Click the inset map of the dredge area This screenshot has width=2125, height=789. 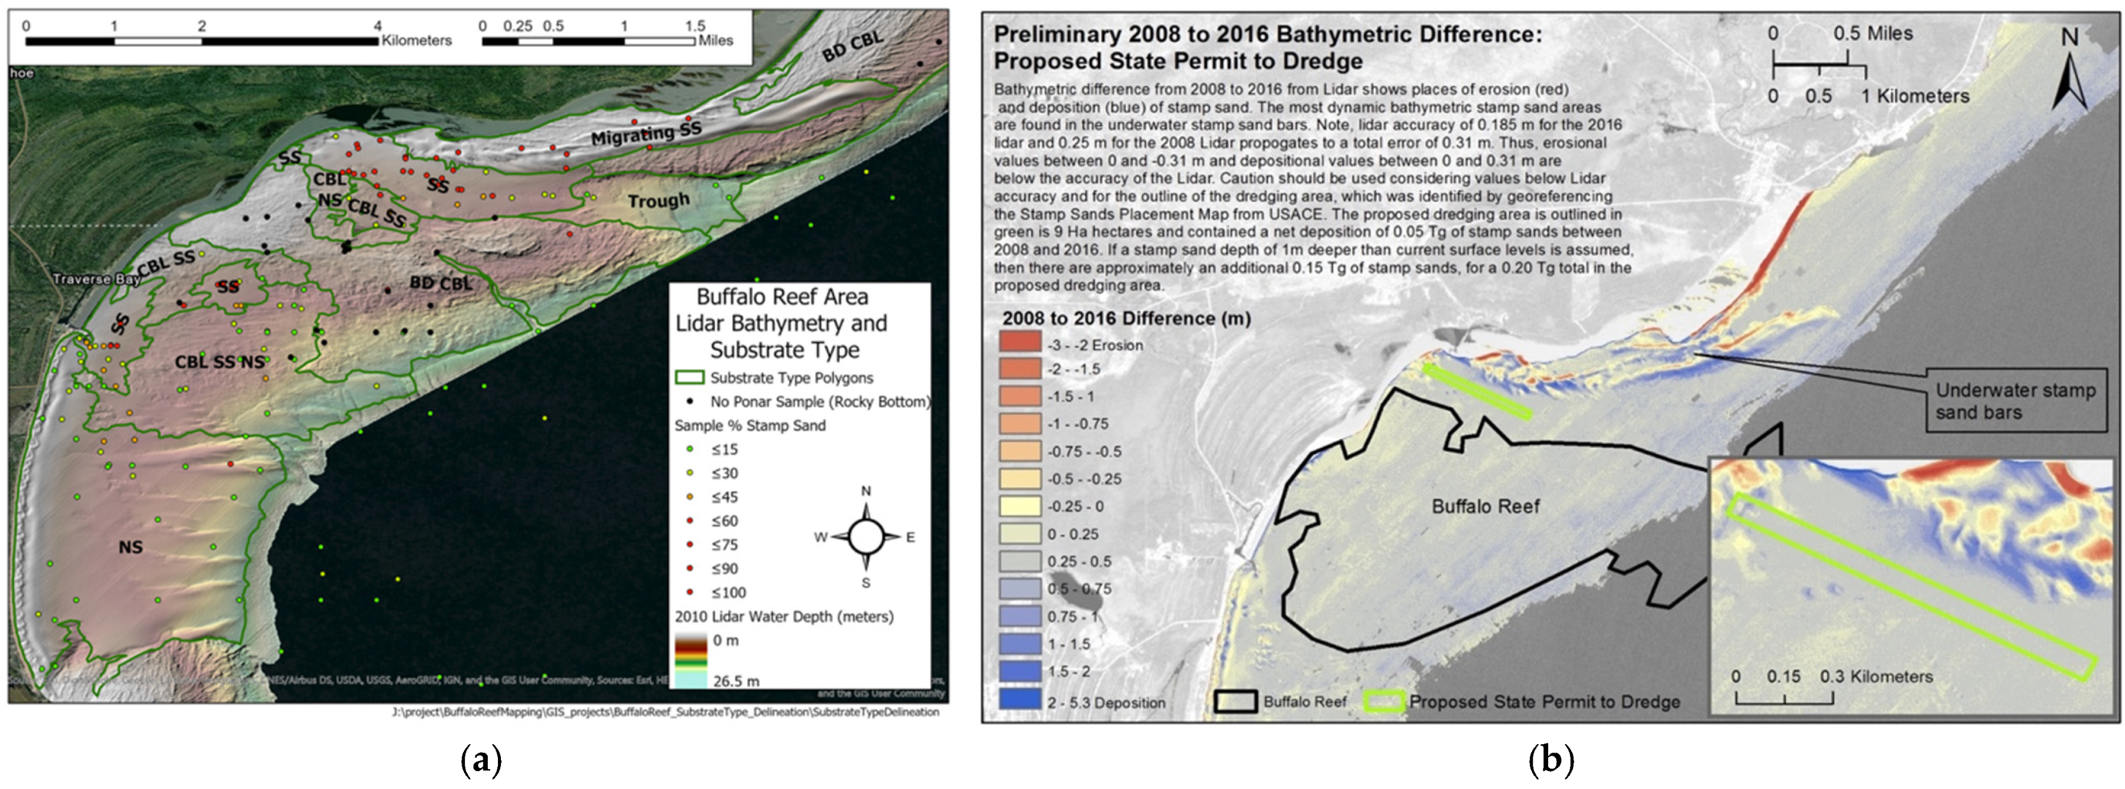click(x=1914, y=586)
